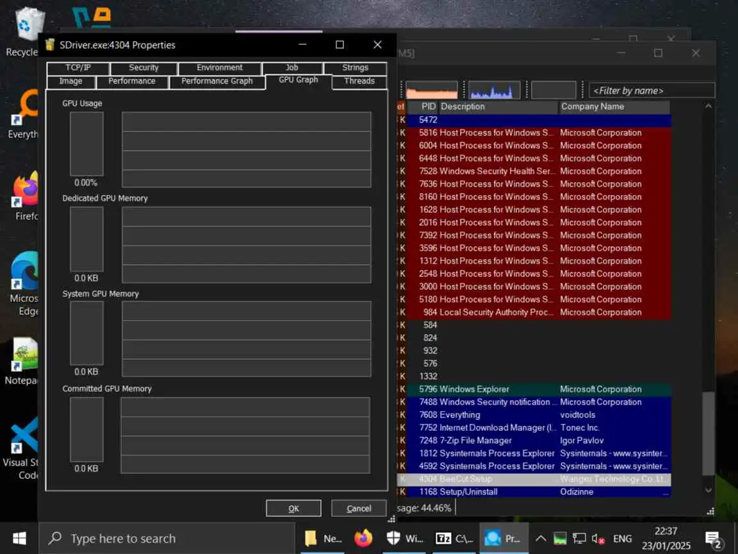Select the Job tab

[292, 68]
